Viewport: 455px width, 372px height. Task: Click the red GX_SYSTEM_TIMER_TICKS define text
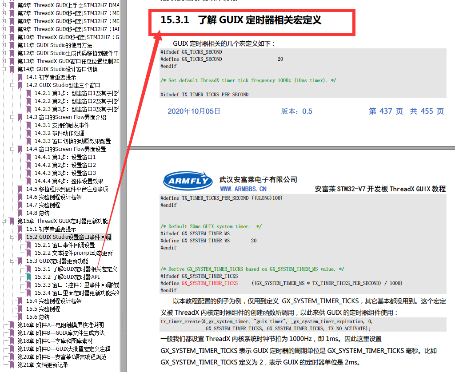(x=210, y=283)
